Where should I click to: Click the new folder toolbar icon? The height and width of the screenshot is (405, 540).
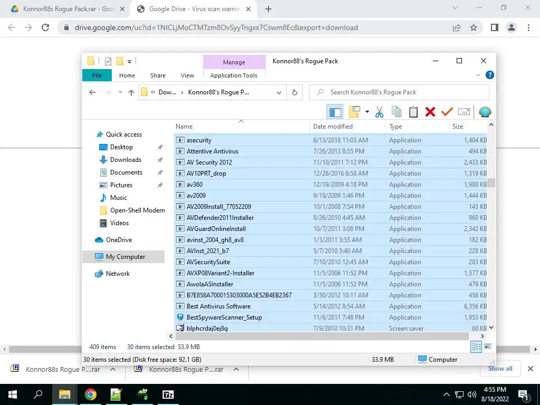(354, 112)
